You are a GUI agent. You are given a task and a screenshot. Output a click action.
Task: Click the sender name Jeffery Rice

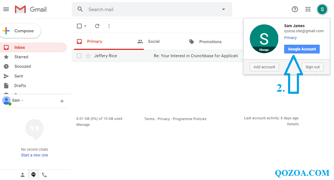click(106, 56)
